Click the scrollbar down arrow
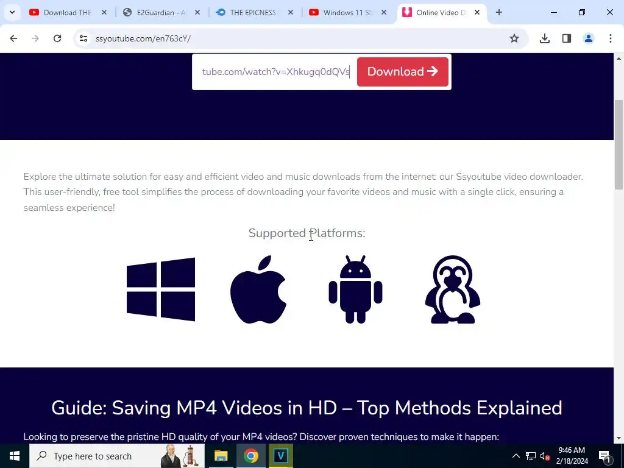The image size is (624, 468). 619,438
